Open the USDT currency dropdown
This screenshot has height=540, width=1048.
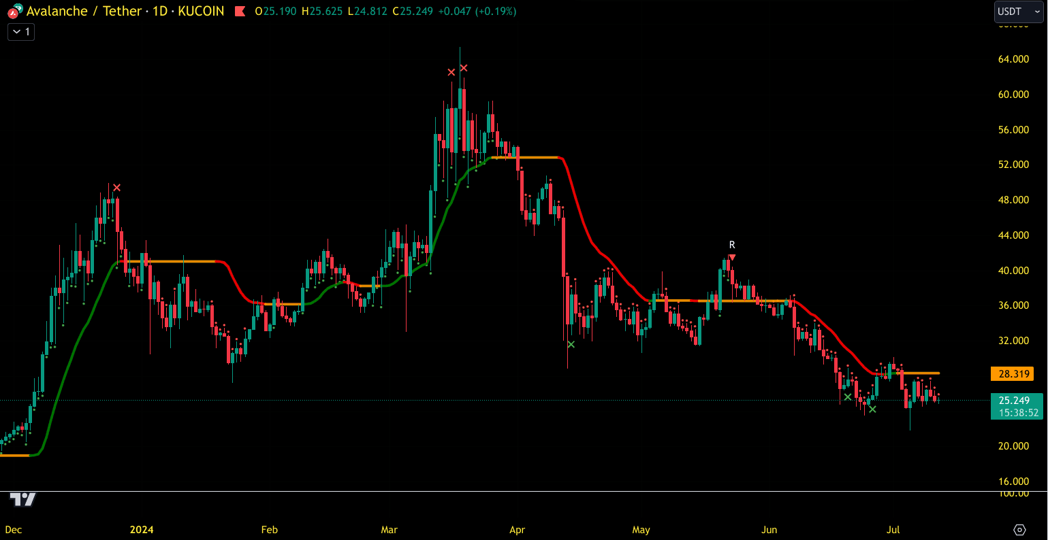click(x=1018, y=12)
